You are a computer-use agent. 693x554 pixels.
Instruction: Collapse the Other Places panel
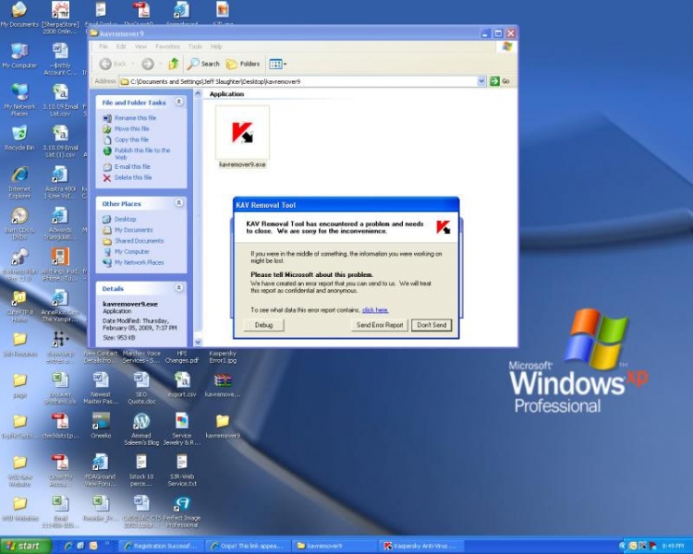pyautogui.click(x=179, y=203)
